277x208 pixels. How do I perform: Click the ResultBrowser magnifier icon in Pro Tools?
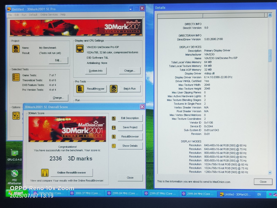[80, 89]
